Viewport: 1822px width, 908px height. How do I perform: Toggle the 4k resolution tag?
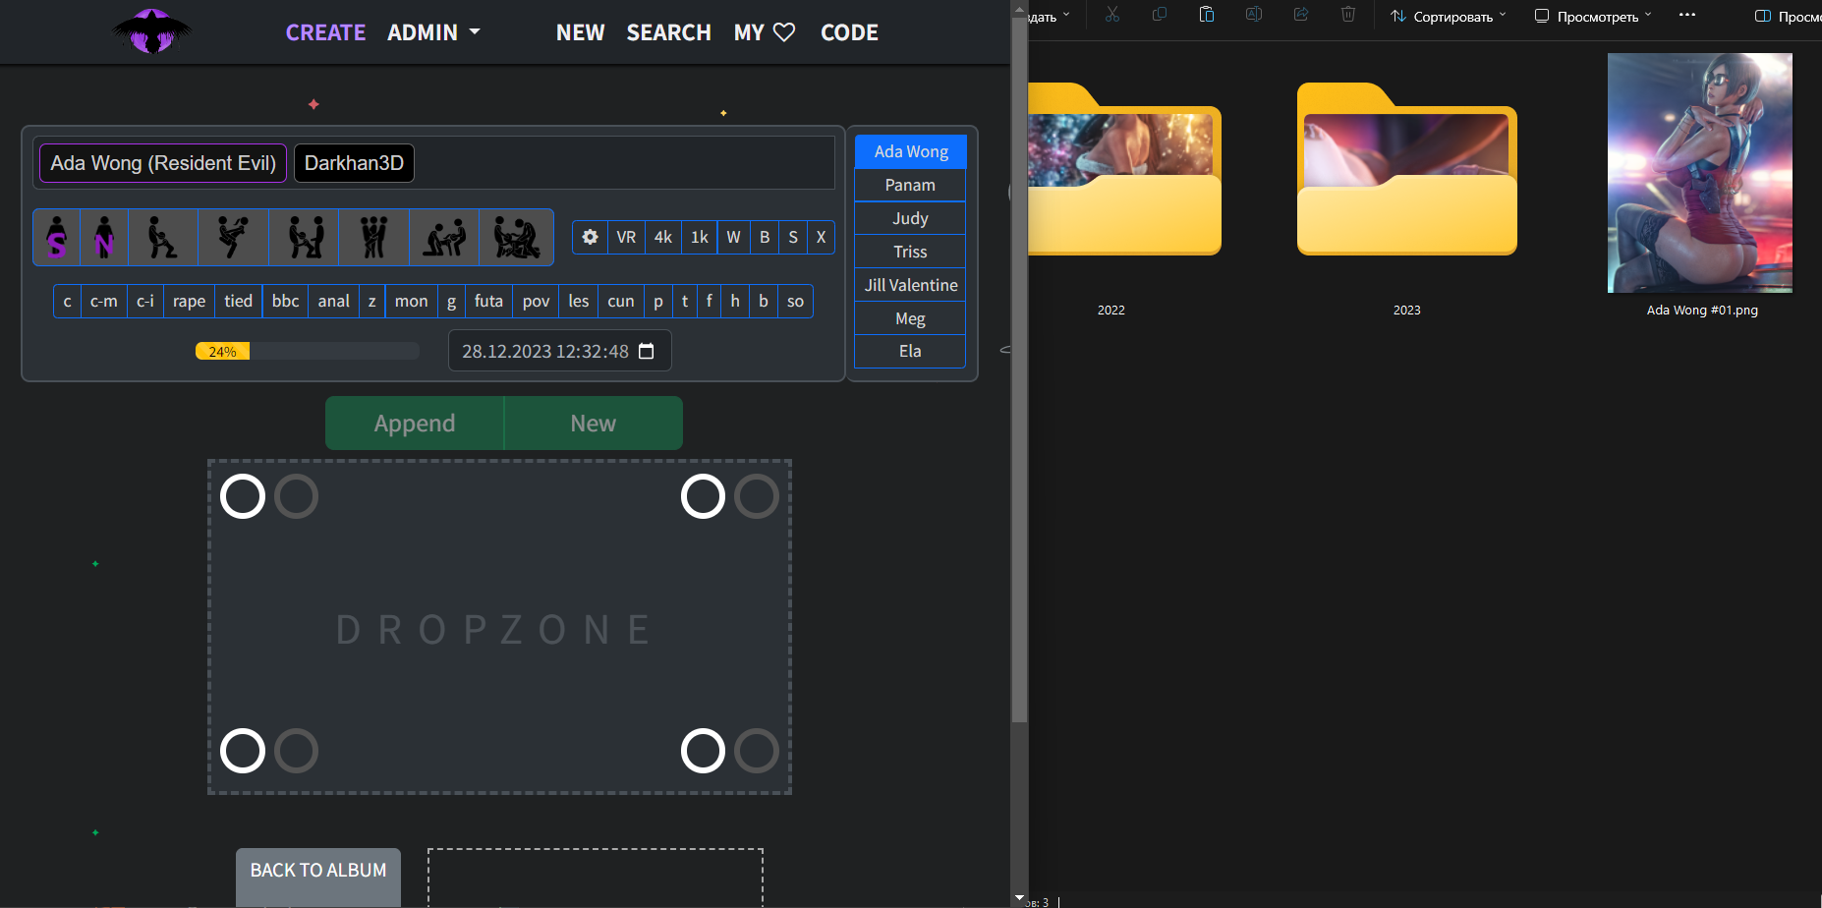[663, 237]
